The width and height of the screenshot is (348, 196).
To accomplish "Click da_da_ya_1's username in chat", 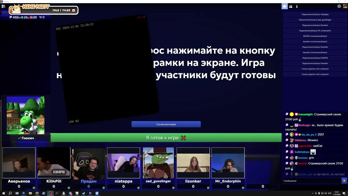I will point(309,134).
